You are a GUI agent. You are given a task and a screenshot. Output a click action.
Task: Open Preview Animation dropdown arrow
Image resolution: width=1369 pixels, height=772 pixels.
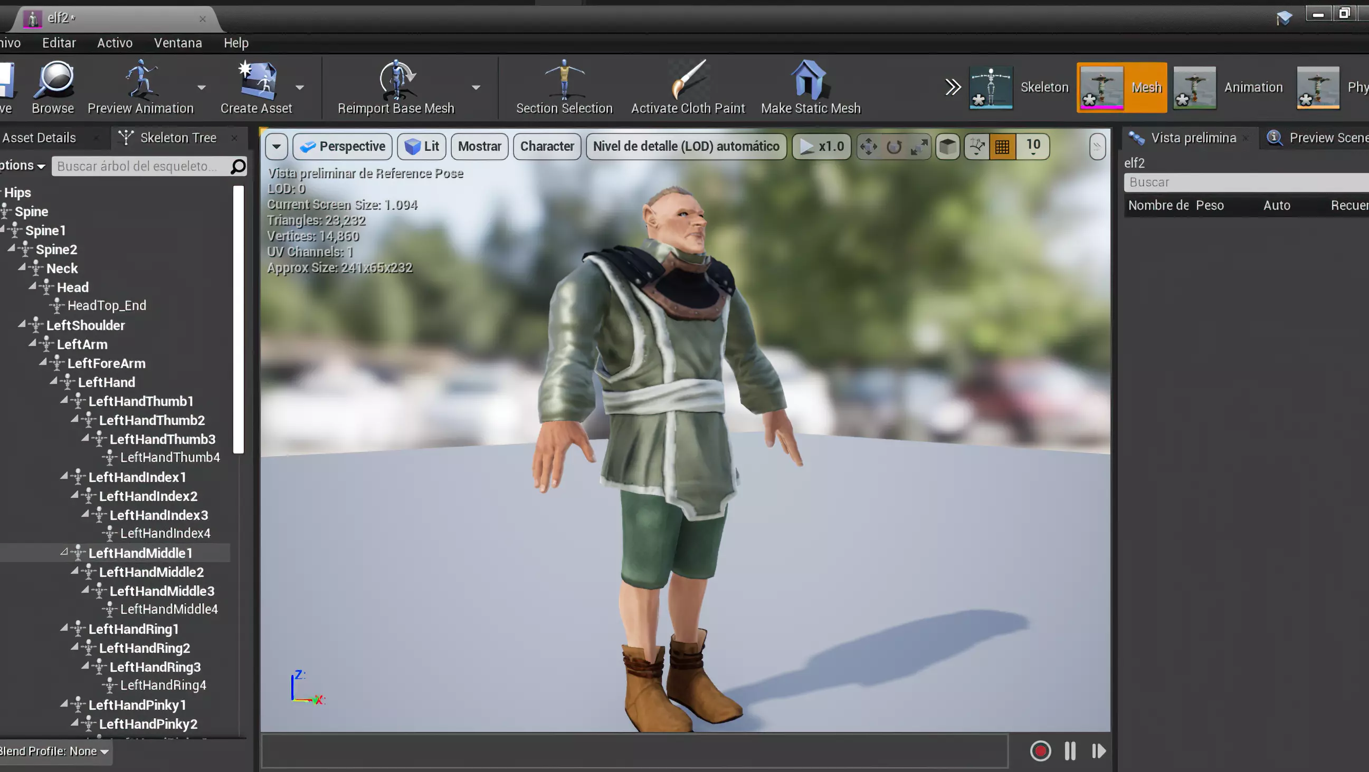pyautogui.click(x=202, y=88)
